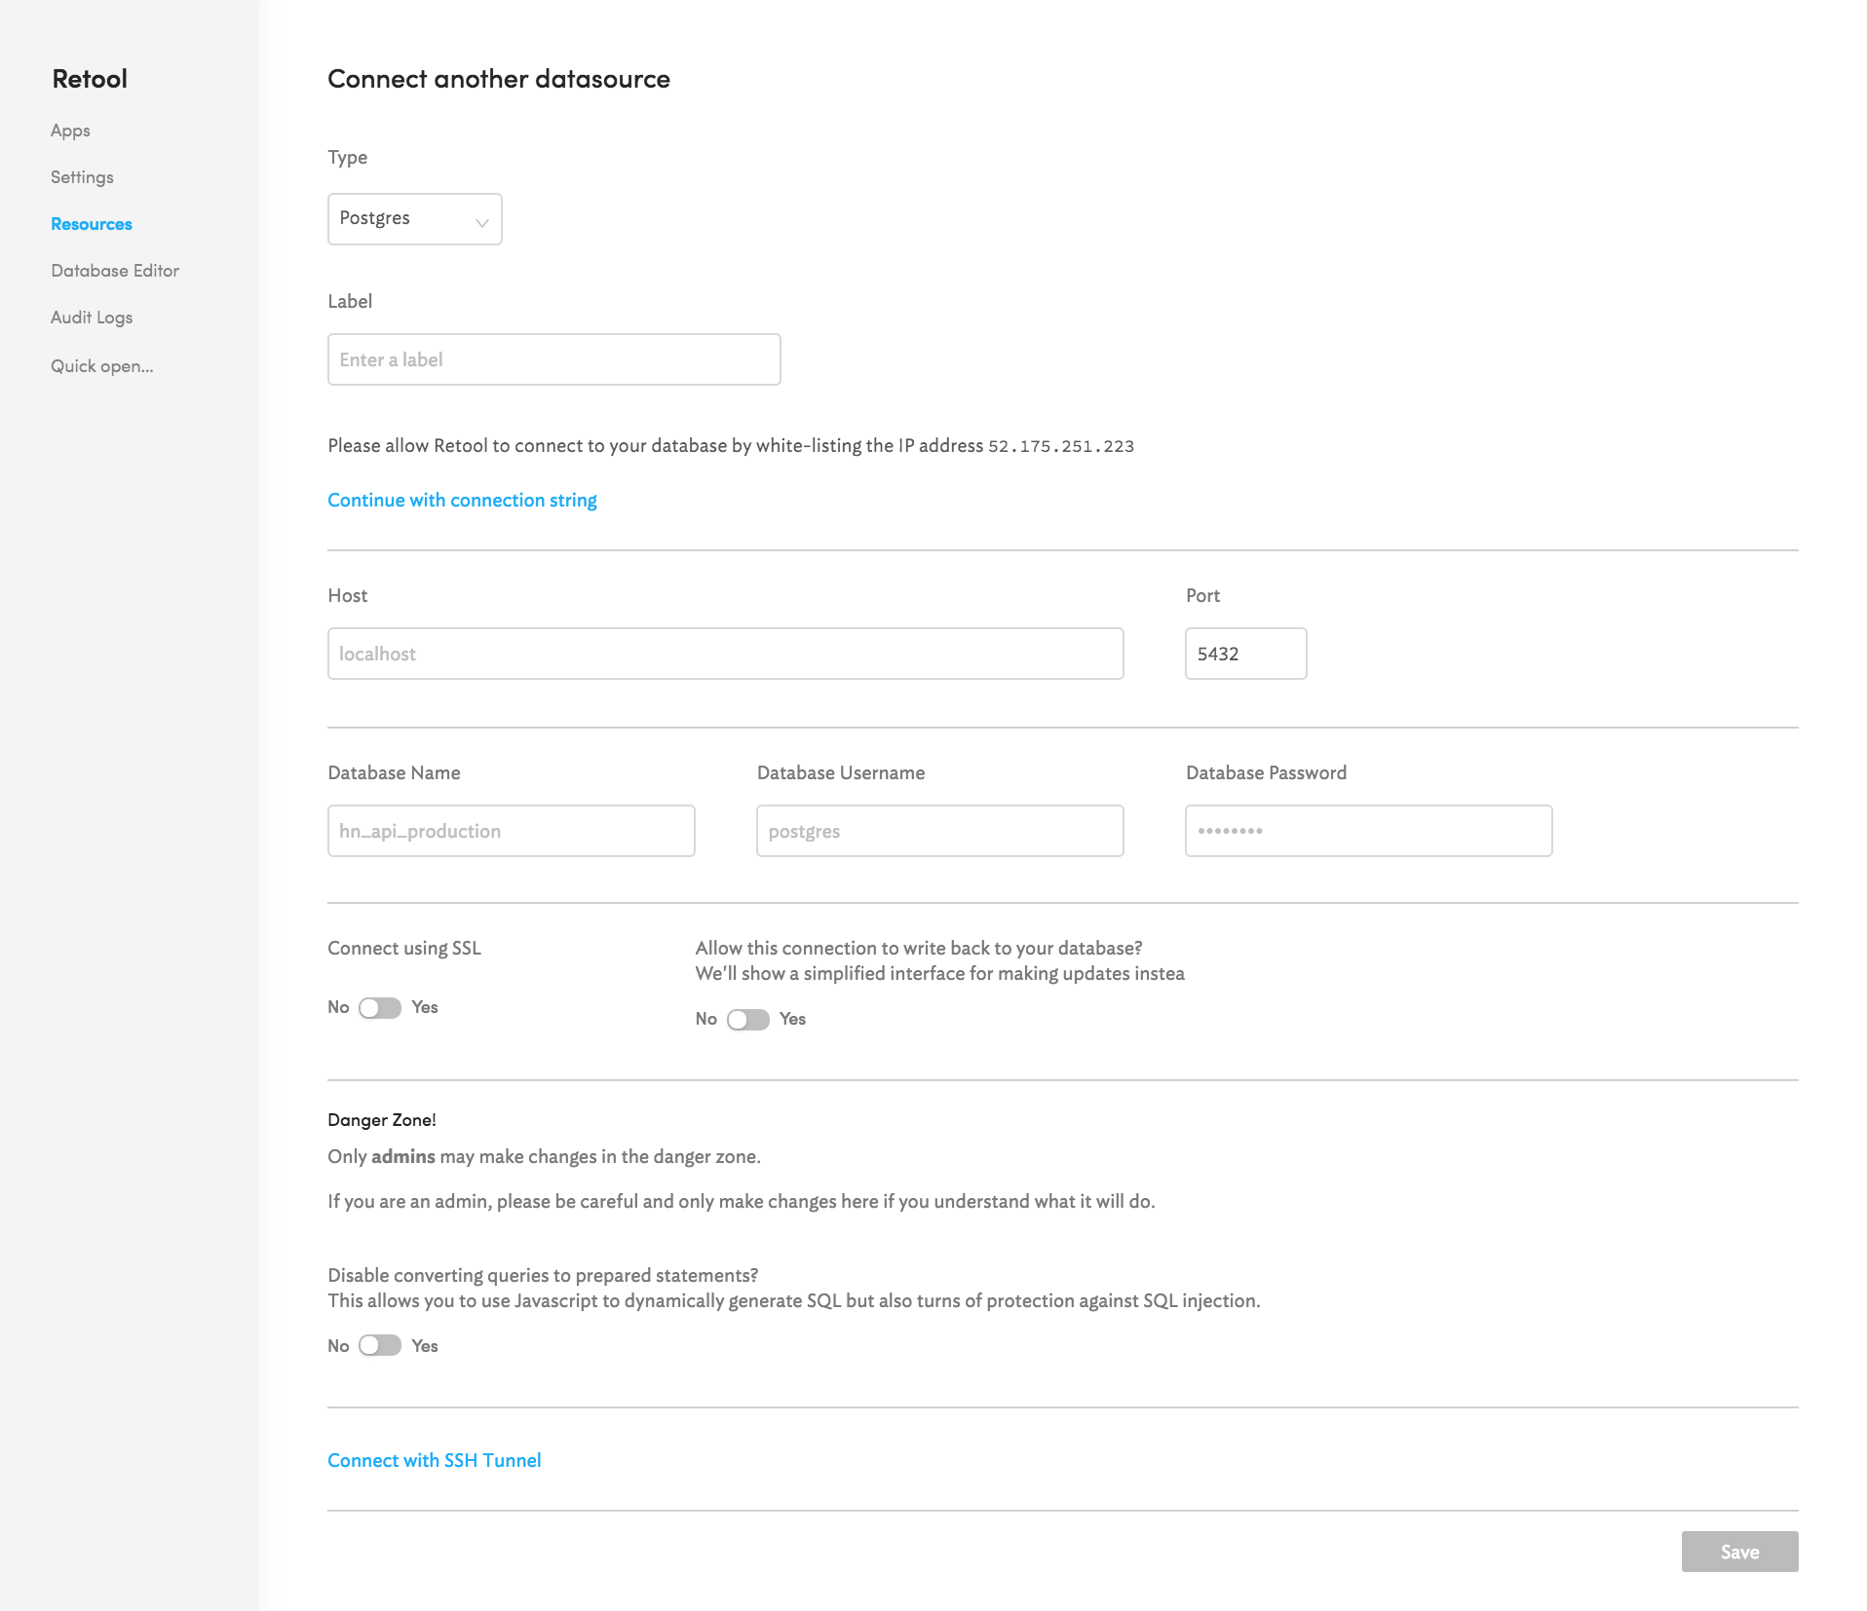1867x1611 pixels.
Task: Click the Label input field
Action: click(x=554, y=359)
